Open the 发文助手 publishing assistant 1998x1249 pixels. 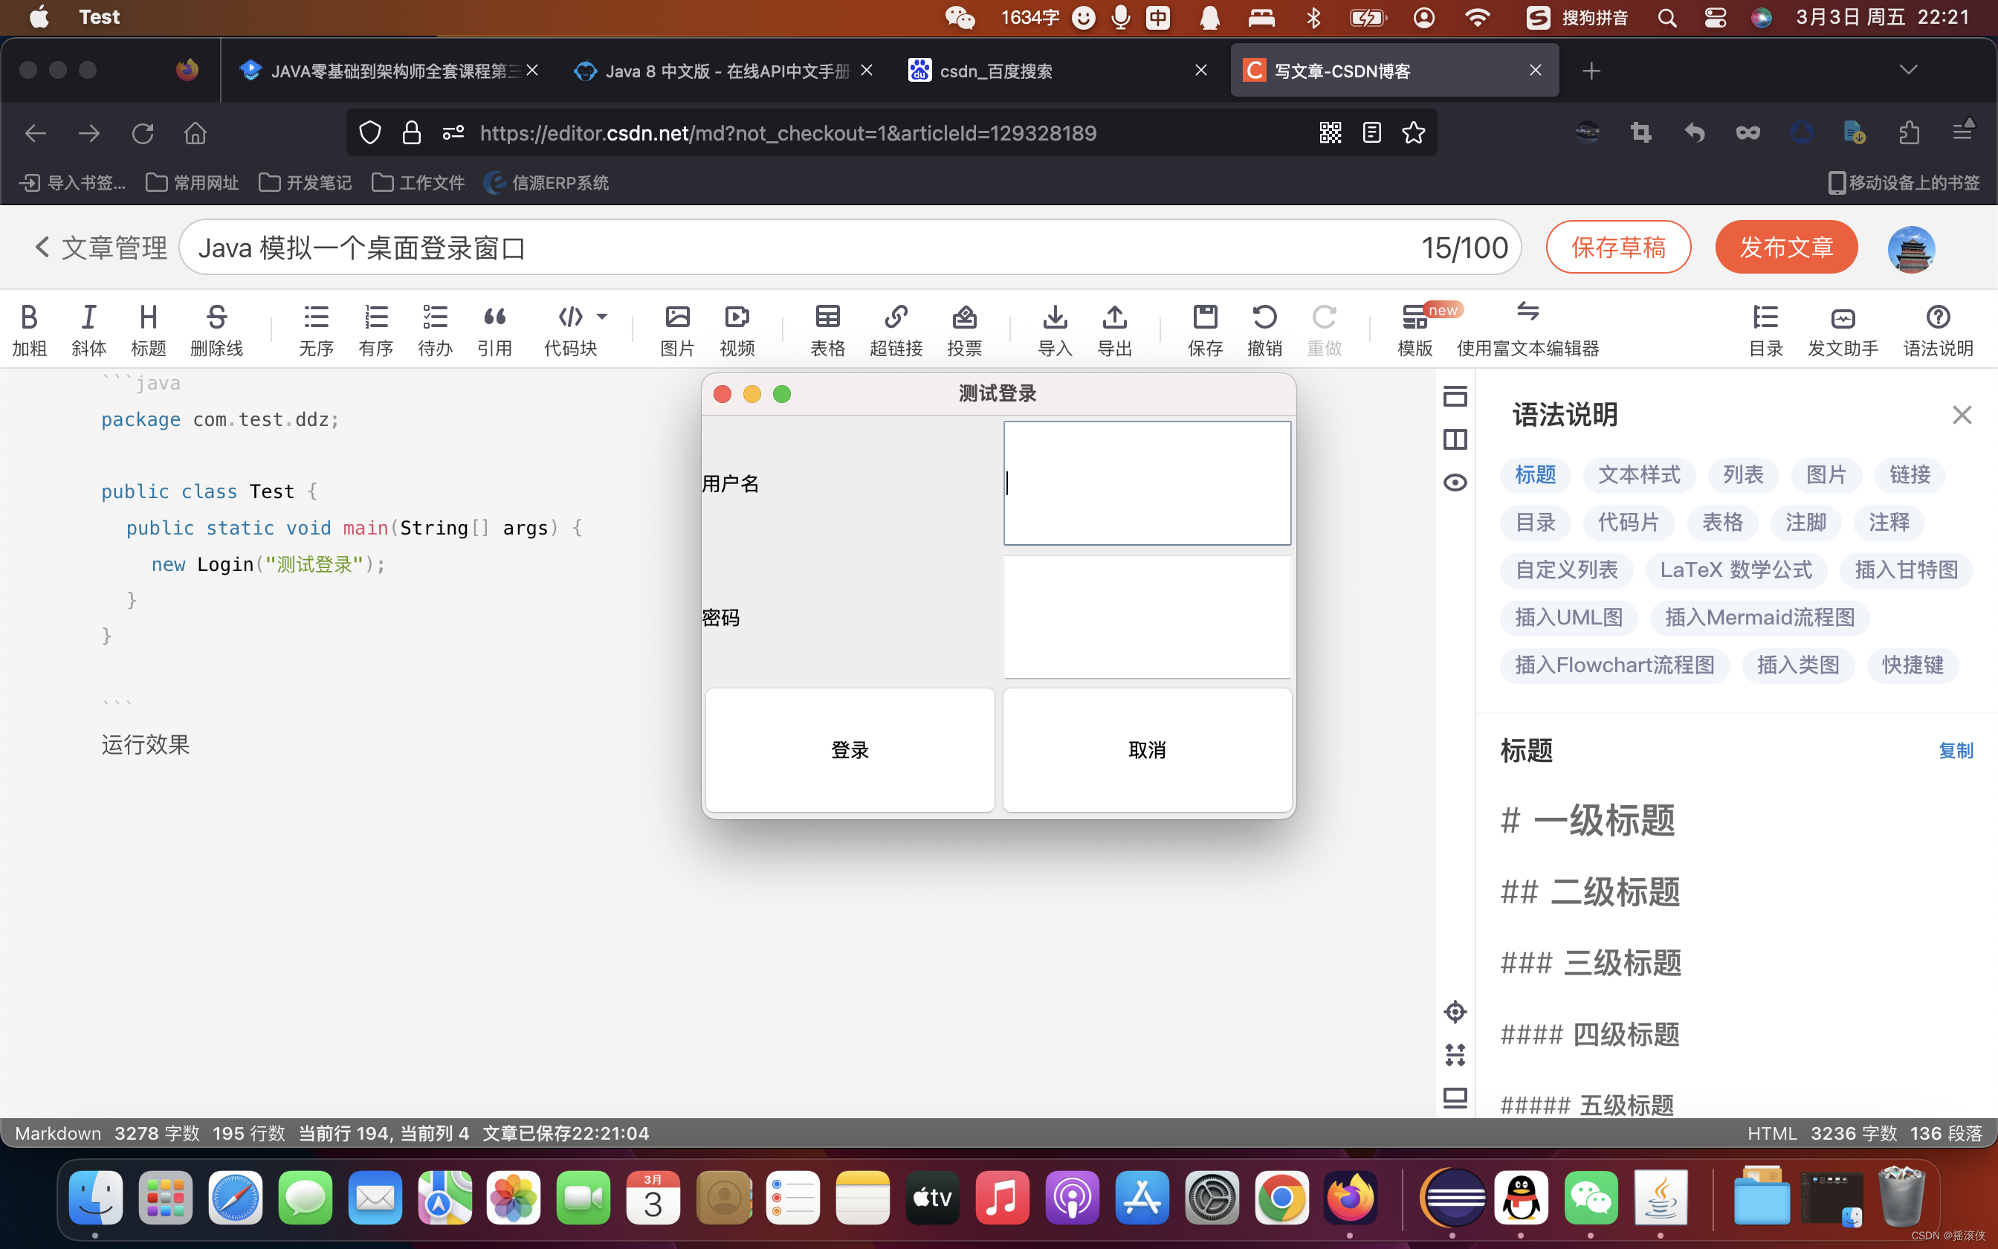[x=1843, y=329]
